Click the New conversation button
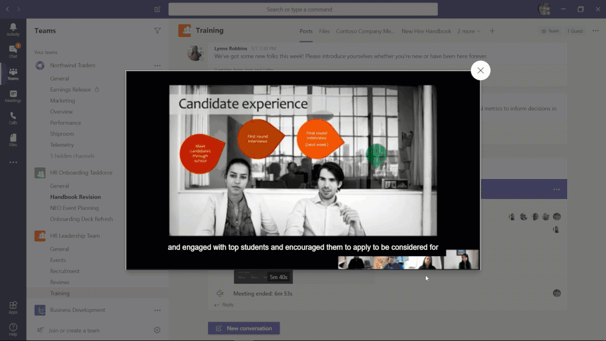606x341 pixels. (244, 328)
